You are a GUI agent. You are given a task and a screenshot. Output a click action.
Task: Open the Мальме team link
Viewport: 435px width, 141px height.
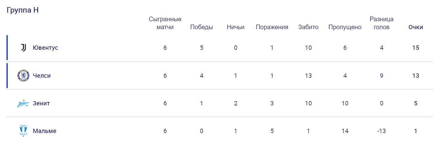[44, 131]
